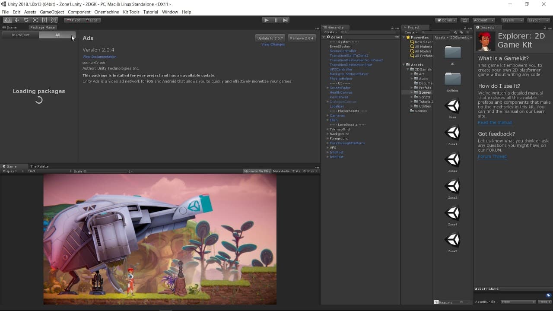This screenshot has width=553, height=311.
Task: Select the Zone4 scene asset icon
Action: (452, 213)
